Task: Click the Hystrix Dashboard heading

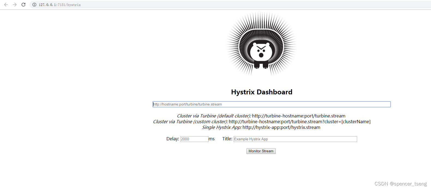Action: [262, 92]
